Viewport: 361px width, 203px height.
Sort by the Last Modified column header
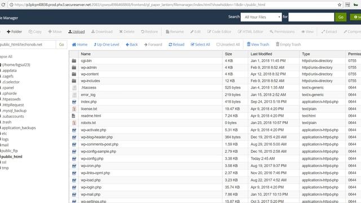point(261,54)
